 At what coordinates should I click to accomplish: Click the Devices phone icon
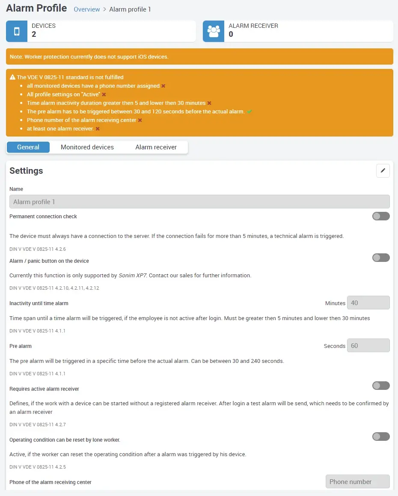pos(17,31)
